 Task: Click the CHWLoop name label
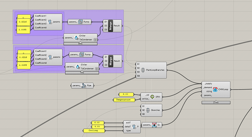[223, 90]
